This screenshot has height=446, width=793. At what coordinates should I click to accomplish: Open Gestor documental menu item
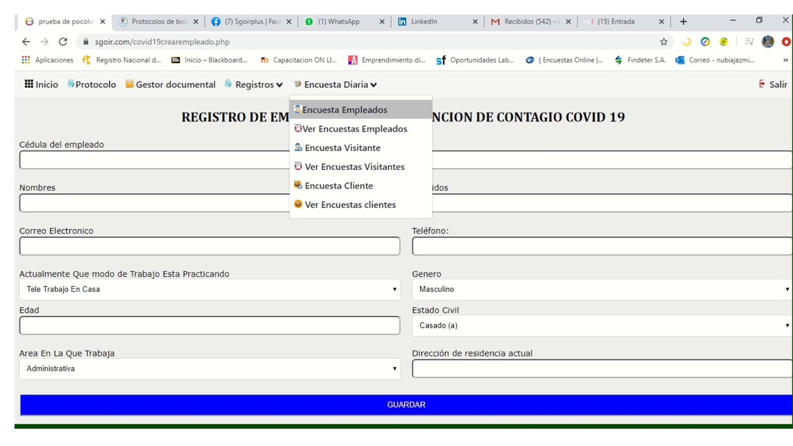pos(170,84)
